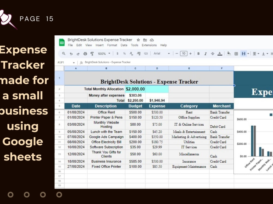Select the Equipment Maintenance category cell
The width and height of the screenshot is (273, 204).
point(189,166)
